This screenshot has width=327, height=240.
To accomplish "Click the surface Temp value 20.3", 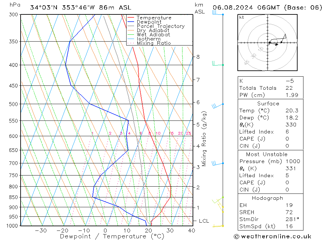I will coord(292,110).
